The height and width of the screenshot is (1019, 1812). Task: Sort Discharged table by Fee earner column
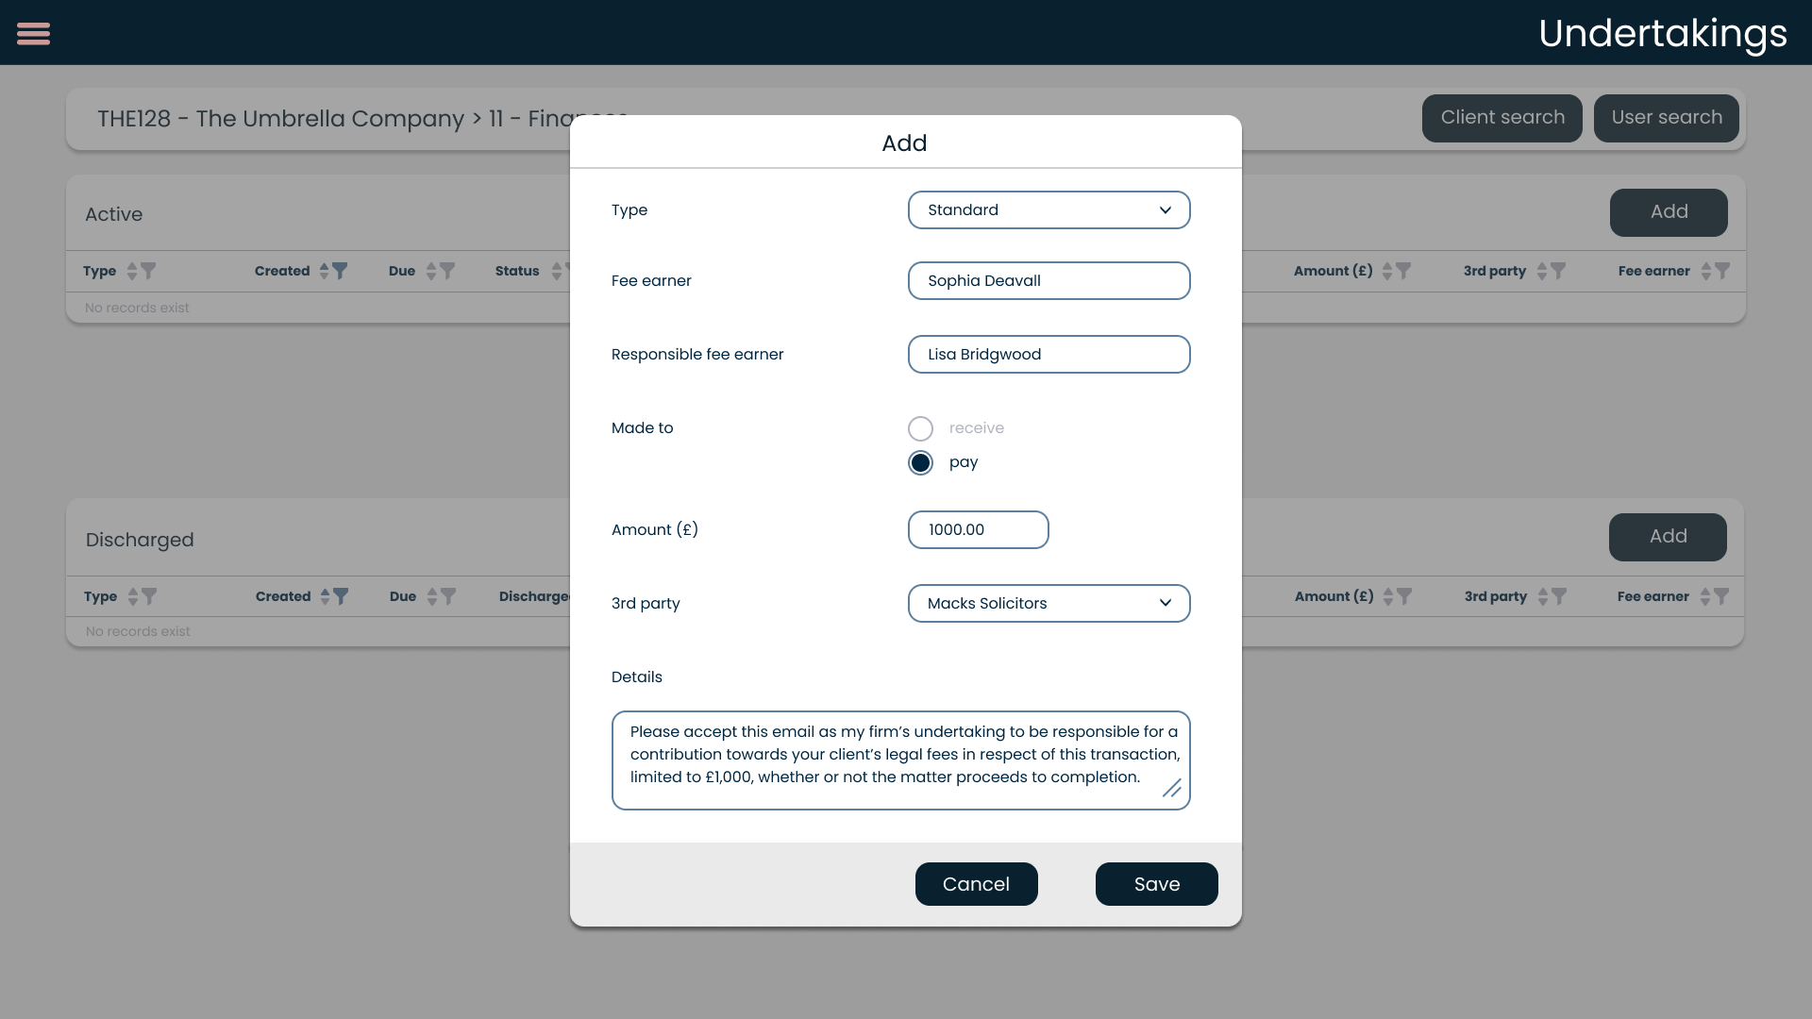click(1705, 596)
